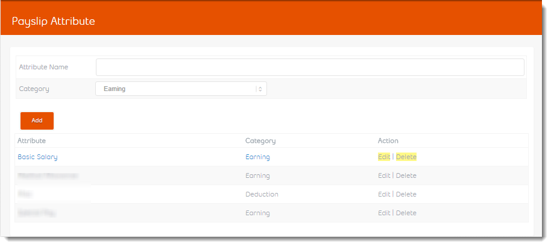This screenshot has height=246, width=551.
Task: Click the Category label beside the dropdown
Action: click(x=34, y=89)
